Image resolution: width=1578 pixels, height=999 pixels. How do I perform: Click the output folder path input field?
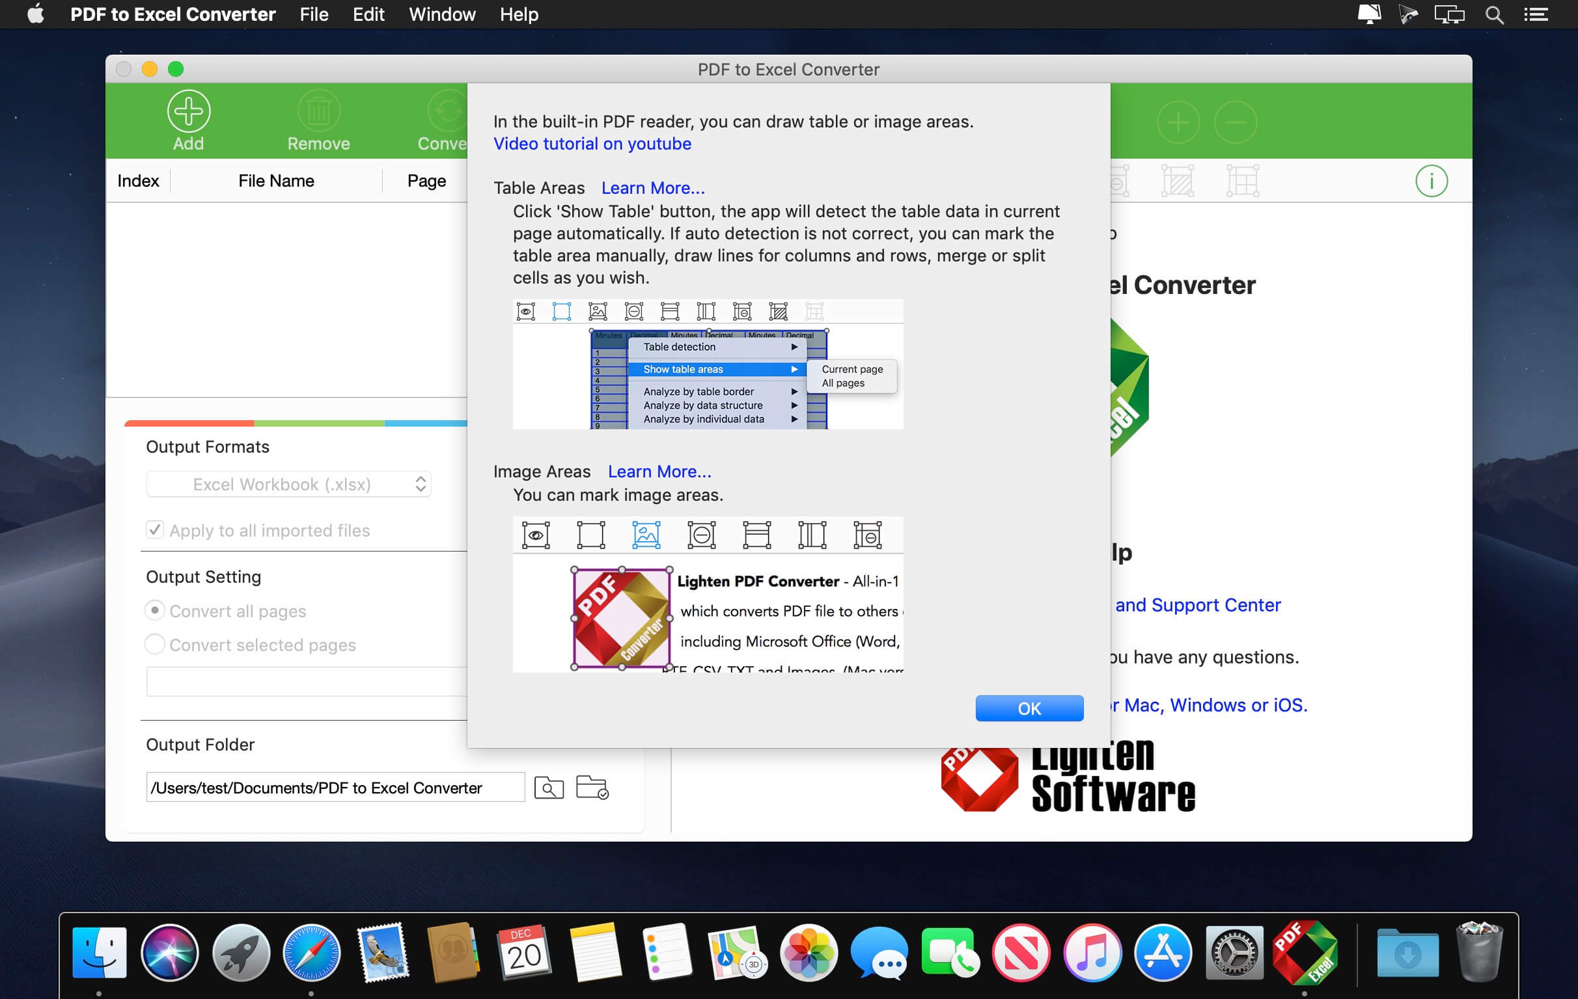[335, 788]
